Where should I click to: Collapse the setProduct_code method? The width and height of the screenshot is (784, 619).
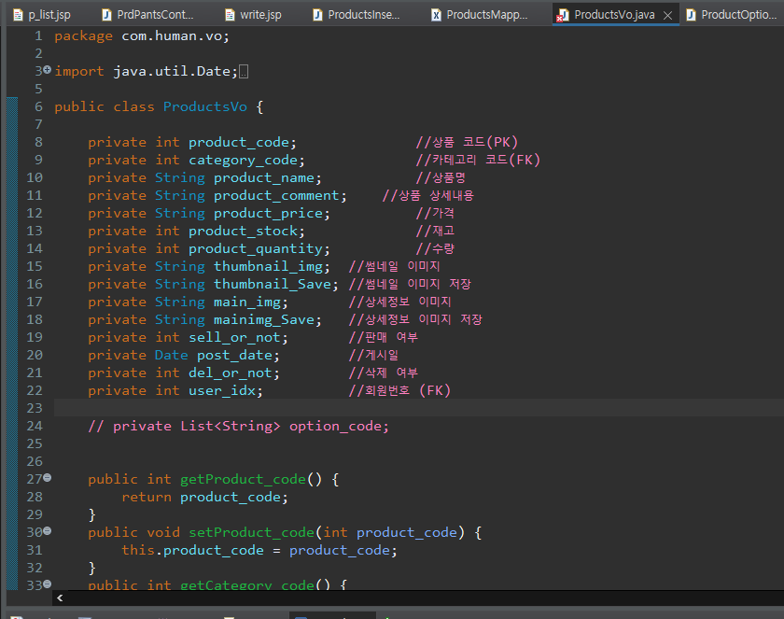click(x=47, y=531)
